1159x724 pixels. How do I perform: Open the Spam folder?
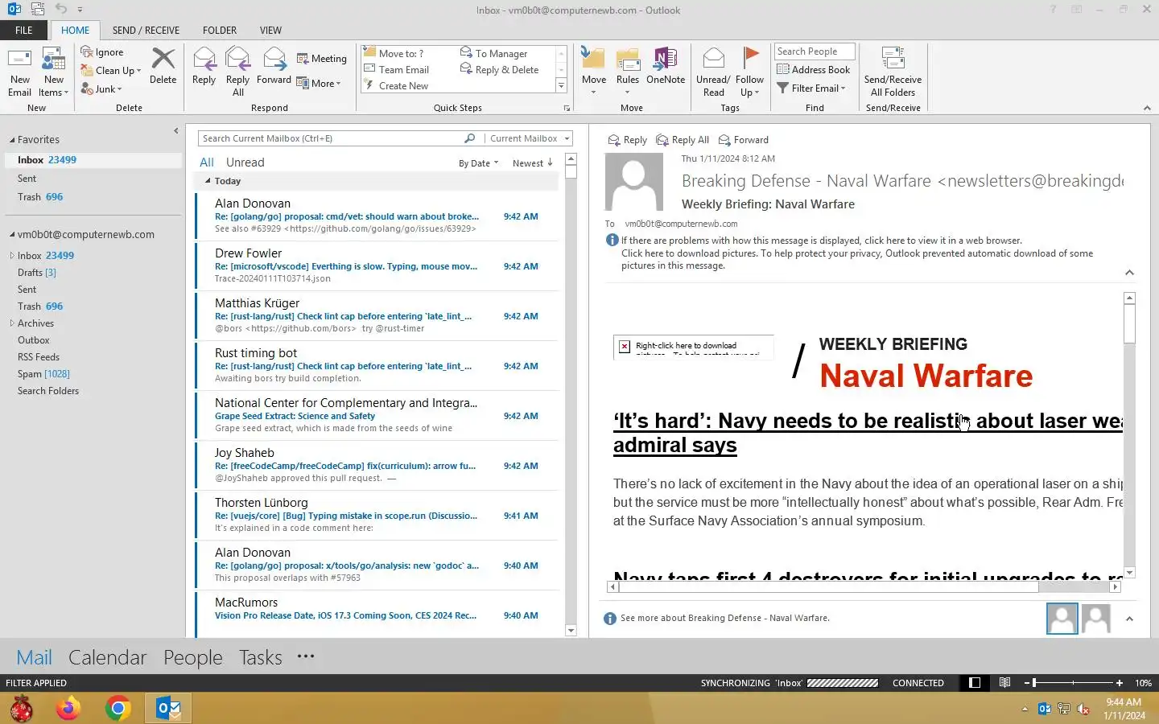[43, 374]
